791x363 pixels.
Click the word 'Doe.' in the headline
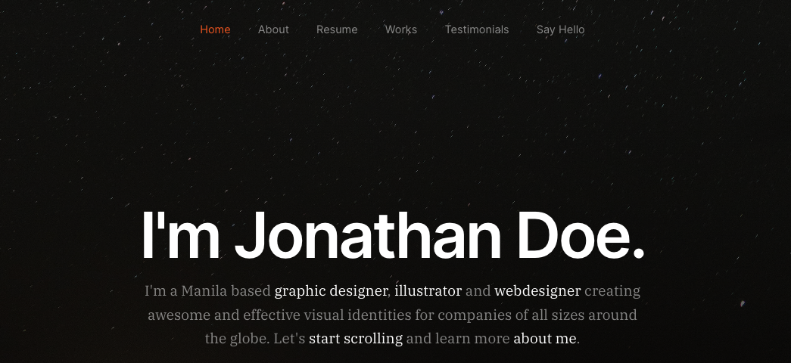pos(581,235)
